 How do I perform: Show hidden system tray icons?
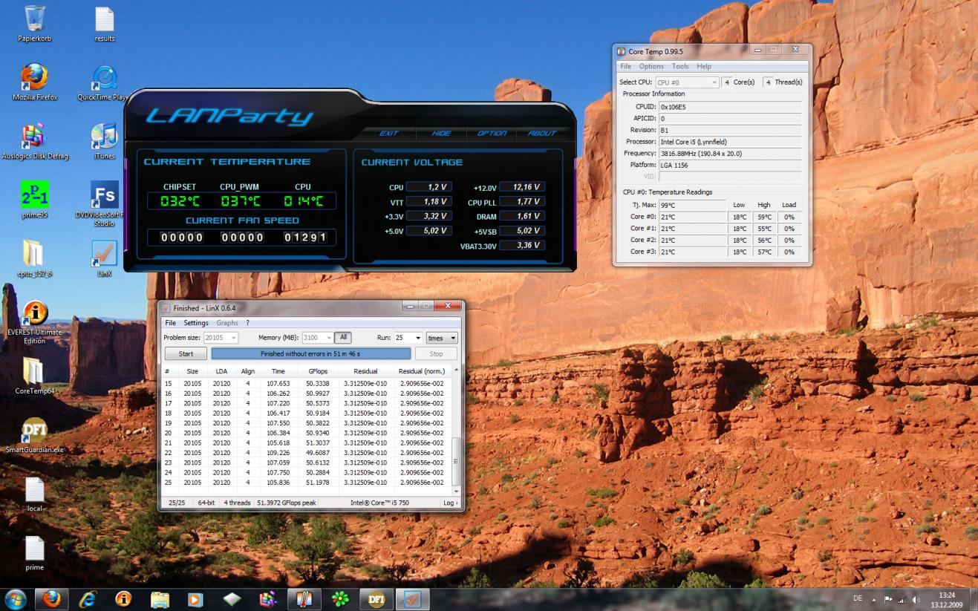coord(873,600)
